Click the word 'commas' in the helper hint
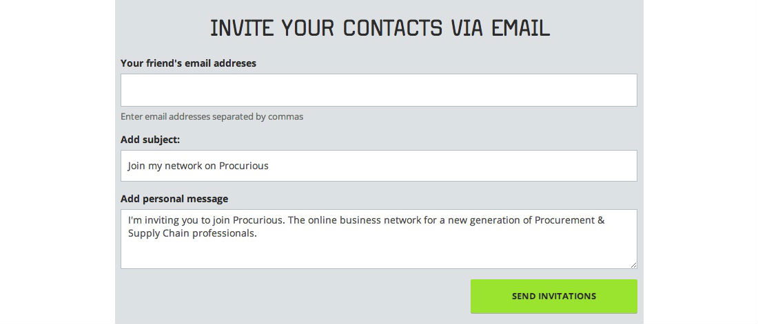Viewport: 758px width, 324px height. click(286, 116)
